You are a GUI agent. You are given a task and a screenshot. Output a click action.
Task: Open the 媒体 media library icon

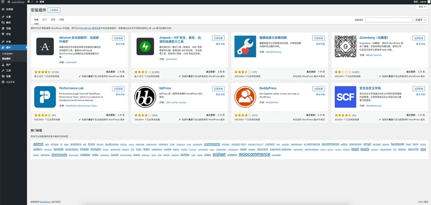[3, 23]
